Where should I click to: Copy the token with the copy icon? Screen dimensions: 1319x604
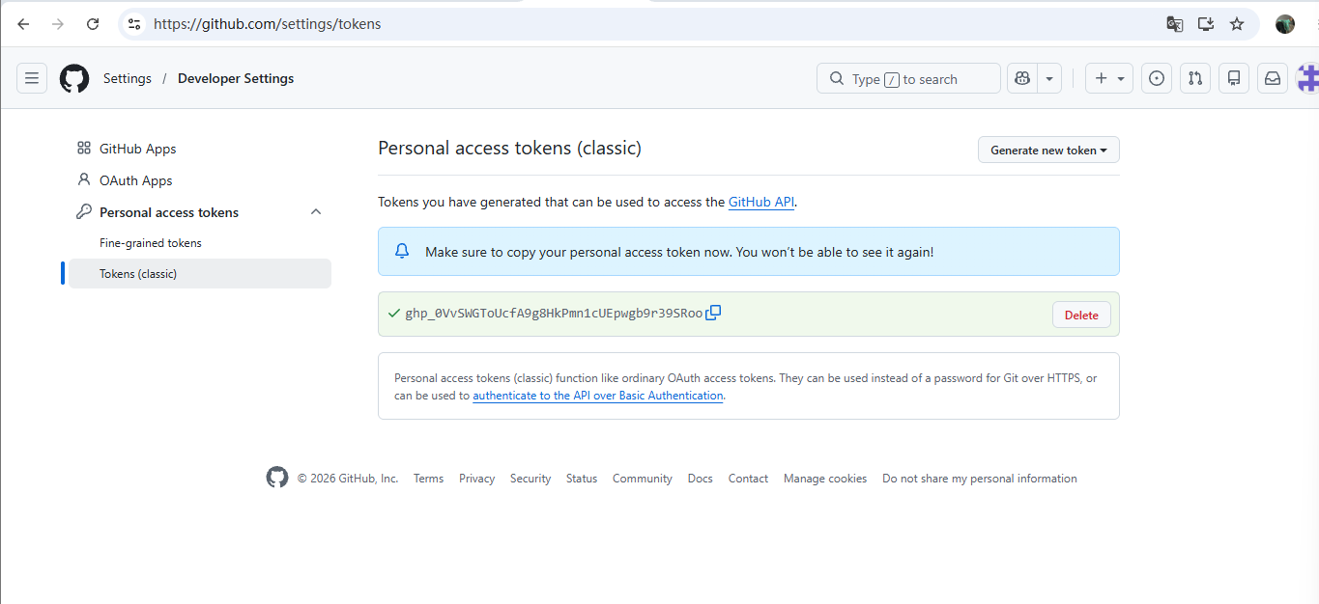click(713, 313)
